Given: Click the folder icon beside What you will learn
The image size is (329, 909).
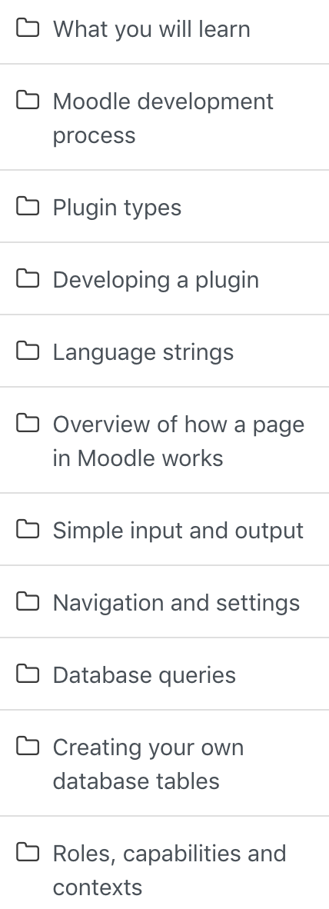Looking at the screenshot, I should coord(27,28).
